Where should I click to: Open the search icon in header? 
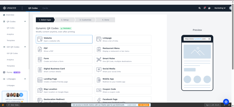(200, 8)
